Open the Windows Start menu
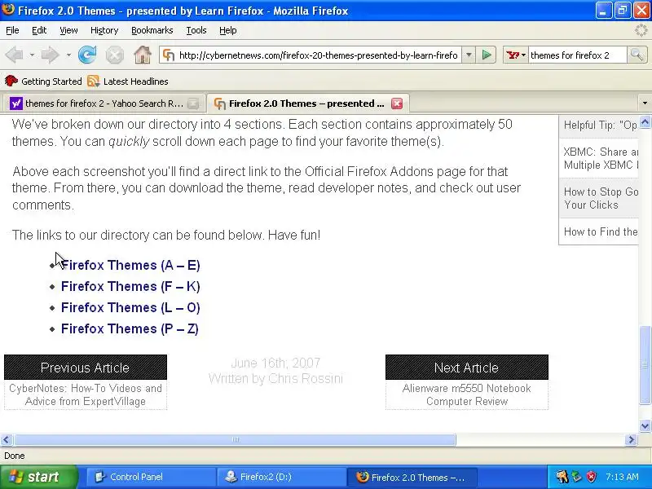Viewport: 652px width, 489px height. 39,477
